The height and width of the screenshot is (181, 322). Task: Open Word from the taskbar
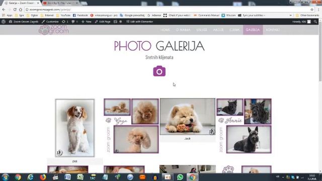click(67, 177)
